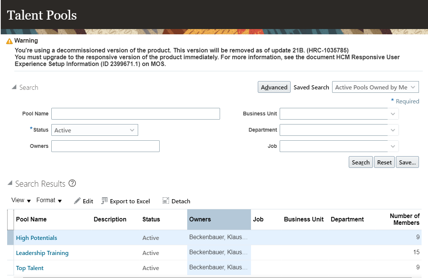
Task: Select the Export to Excel icon
Action: click(104, 201)
